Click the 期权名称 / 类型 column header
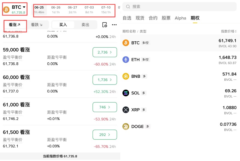 [x=134, y=31]
